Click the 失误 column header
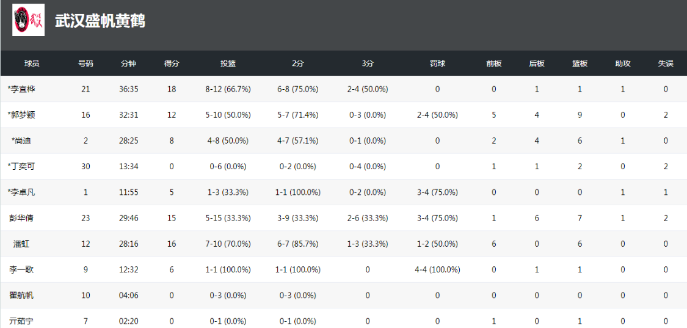 pyautogui.click(x=666, y=64)
